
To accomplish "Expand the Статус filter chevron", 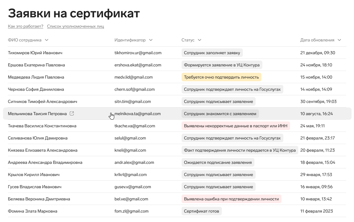I will [199, 40].
